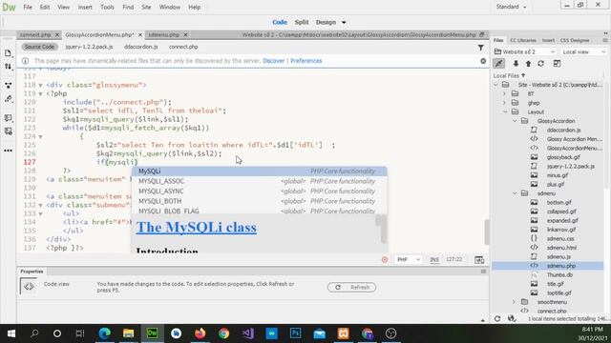Select MYSQLI_ASSOC in autocomplete list
Viewport: 611px width, 343px height.
tap(259, 181)
